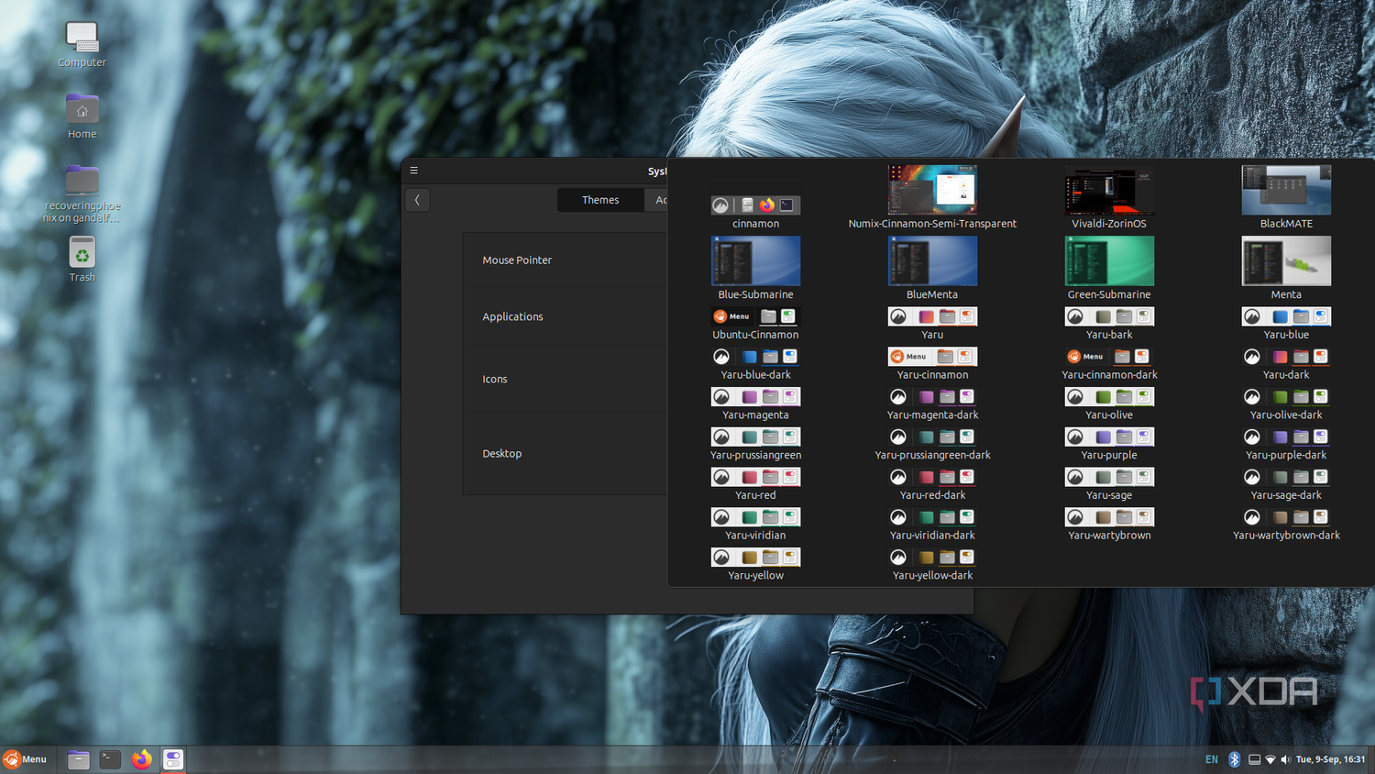
Task: Select the Vivaldi-ZorinOS theme
Action: coord(1109,197)
